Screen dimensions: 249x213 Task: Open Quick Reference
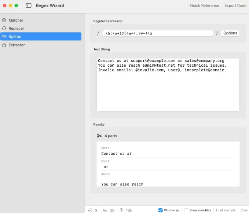coord(205,5)
